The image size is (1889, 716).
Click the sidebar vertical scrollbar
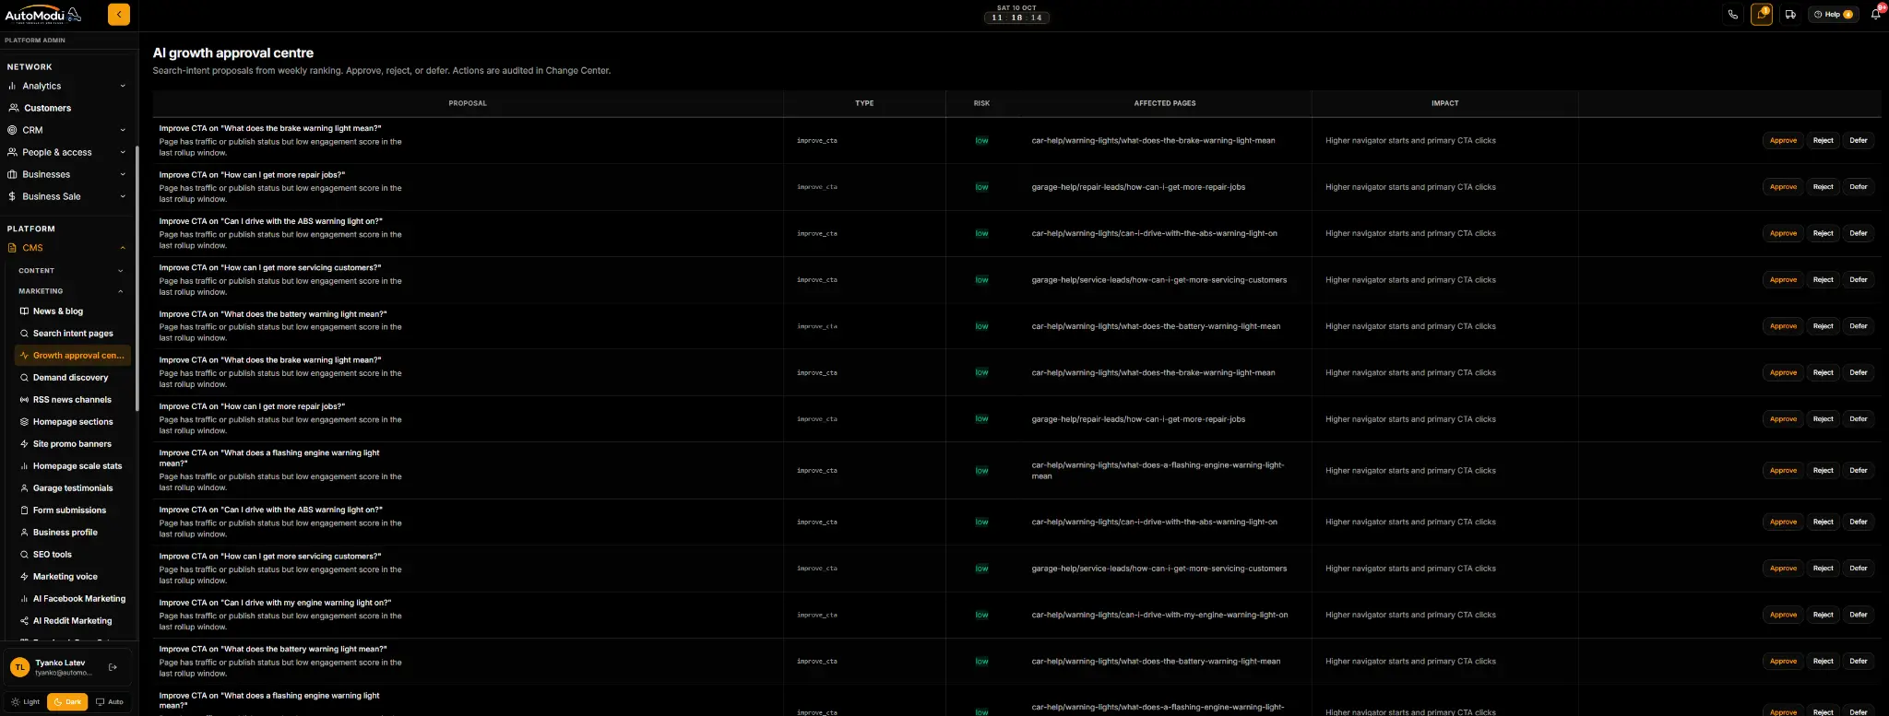tap(137, 276)
